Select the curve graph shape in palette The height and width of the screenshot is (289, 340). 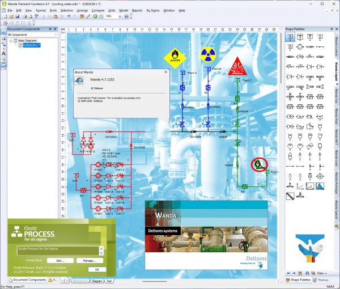(300, 186)
